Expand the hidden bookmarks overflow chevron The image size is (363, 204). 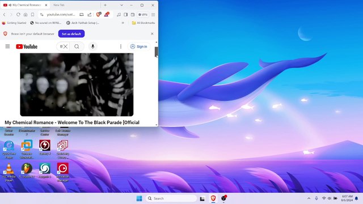tap(123, 23)
